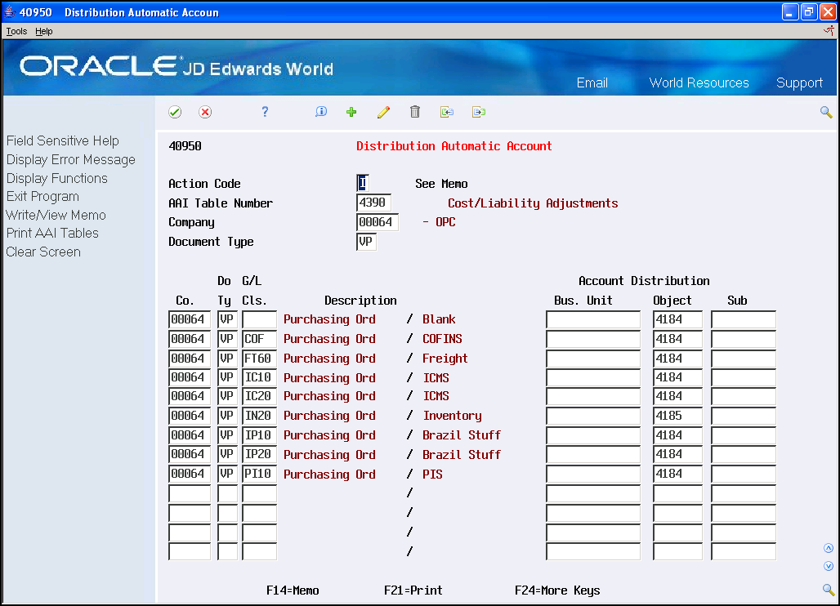The height and width of the screenshot is (606, 840).
Task: Click the Freight description text
Action: point(445,359)
